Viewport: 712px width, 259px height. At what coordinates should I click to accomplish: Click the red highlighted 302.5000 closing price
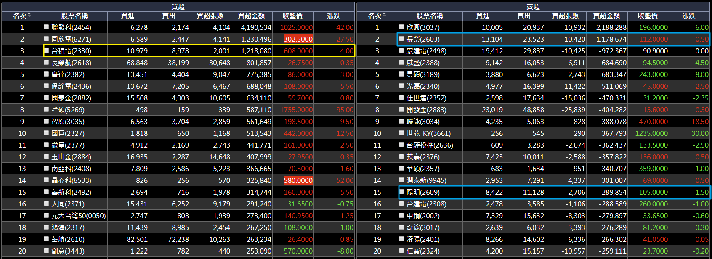pos(298,39)
